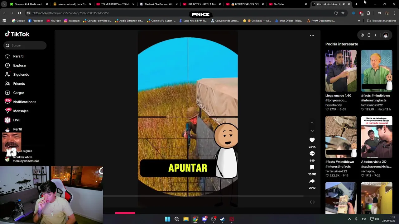Open factscurioso222 link under 222.5K video
Viewport: 399px width, 224px height.
pos(336,171)
